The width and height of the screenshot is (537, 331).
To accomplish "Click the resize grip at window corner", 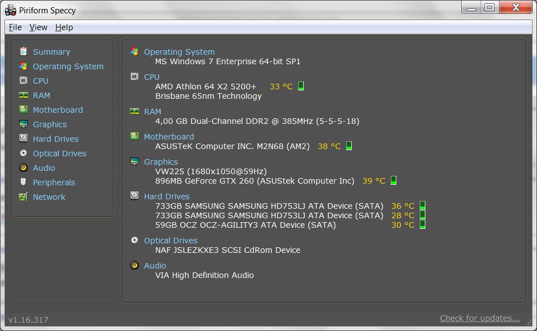I will click(x=529, y=322).
